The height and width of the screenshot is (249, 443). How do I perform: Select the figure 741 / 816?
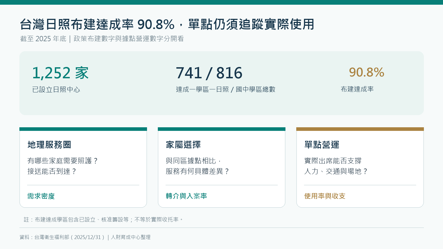[x=209, y=73]
